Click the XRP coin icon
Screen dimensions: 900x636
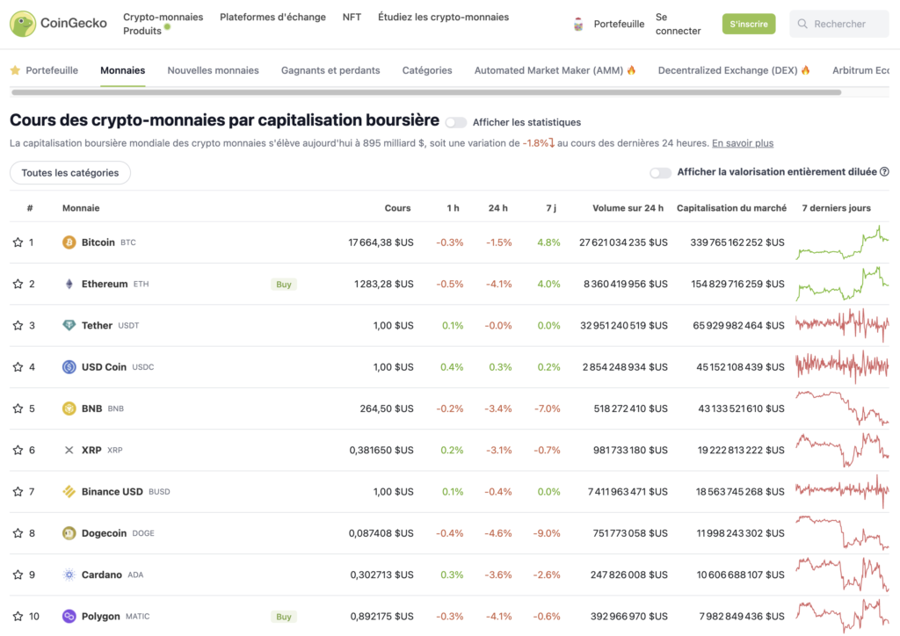[69, 450]
